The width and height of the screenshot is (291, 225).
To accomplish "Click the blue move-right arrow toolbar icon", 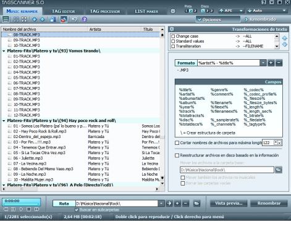I will (35, 20).
